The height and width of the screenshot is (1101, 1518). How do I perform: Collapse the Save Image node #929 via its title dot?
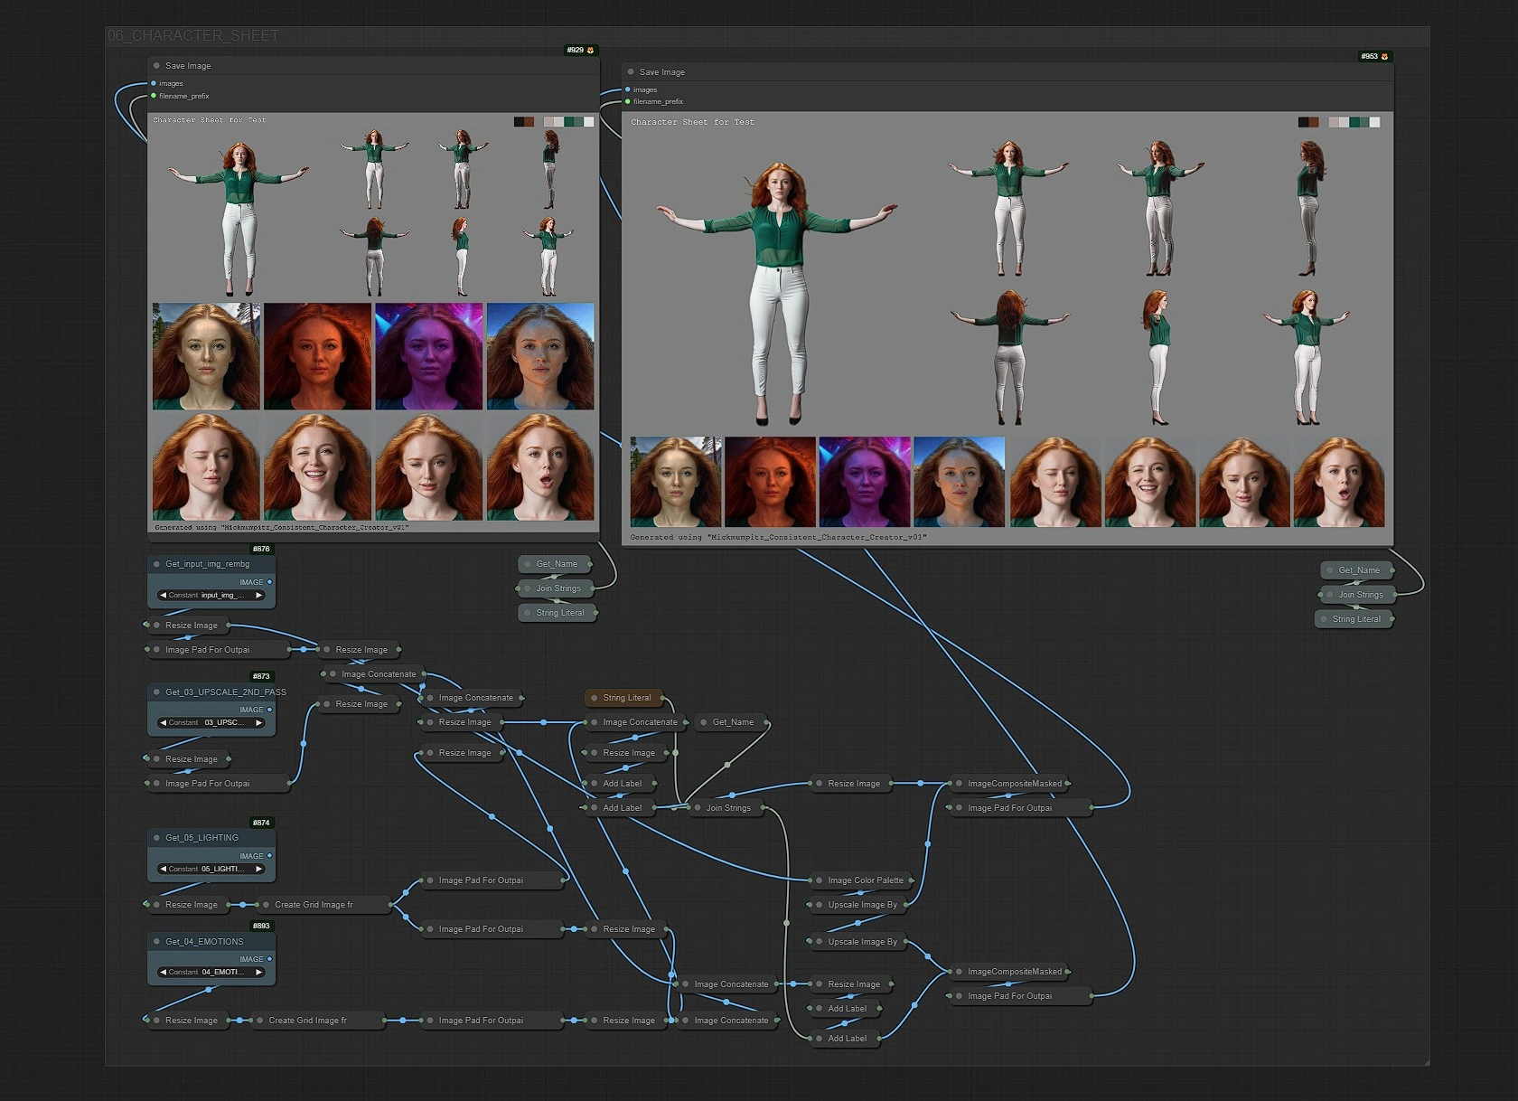point(156,66)
